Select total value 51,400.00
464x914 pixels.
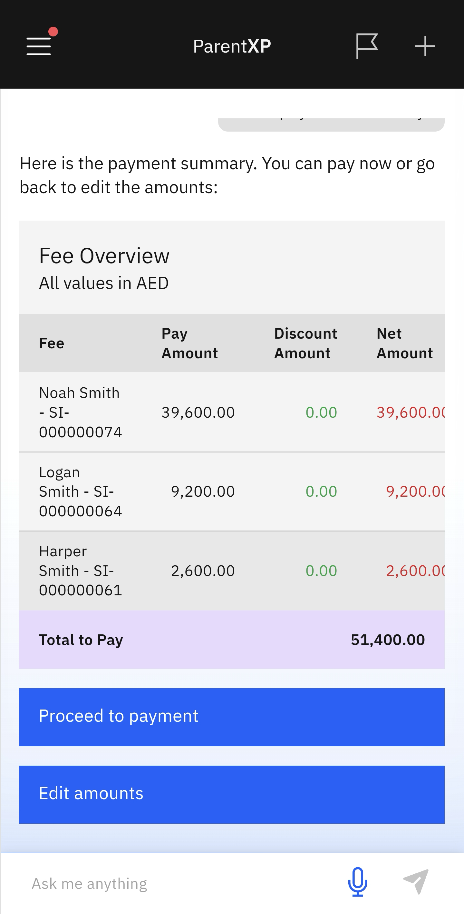click(x=388, y=640)
